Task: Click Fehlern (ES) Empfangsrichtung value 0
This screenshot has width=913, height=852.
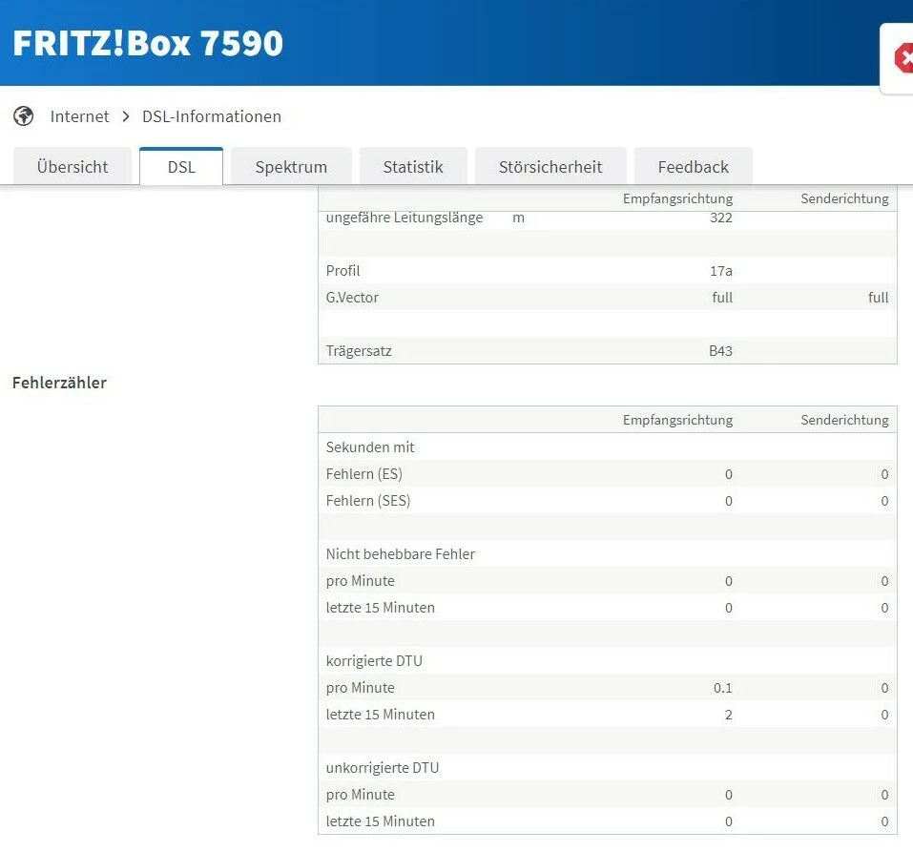Action: (729, 474)
